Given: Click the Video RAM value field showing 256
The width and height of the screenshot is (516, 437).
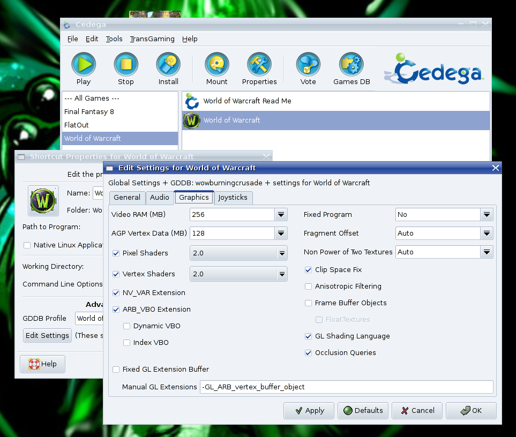Looking at the screenshot, I should (233, 215).
